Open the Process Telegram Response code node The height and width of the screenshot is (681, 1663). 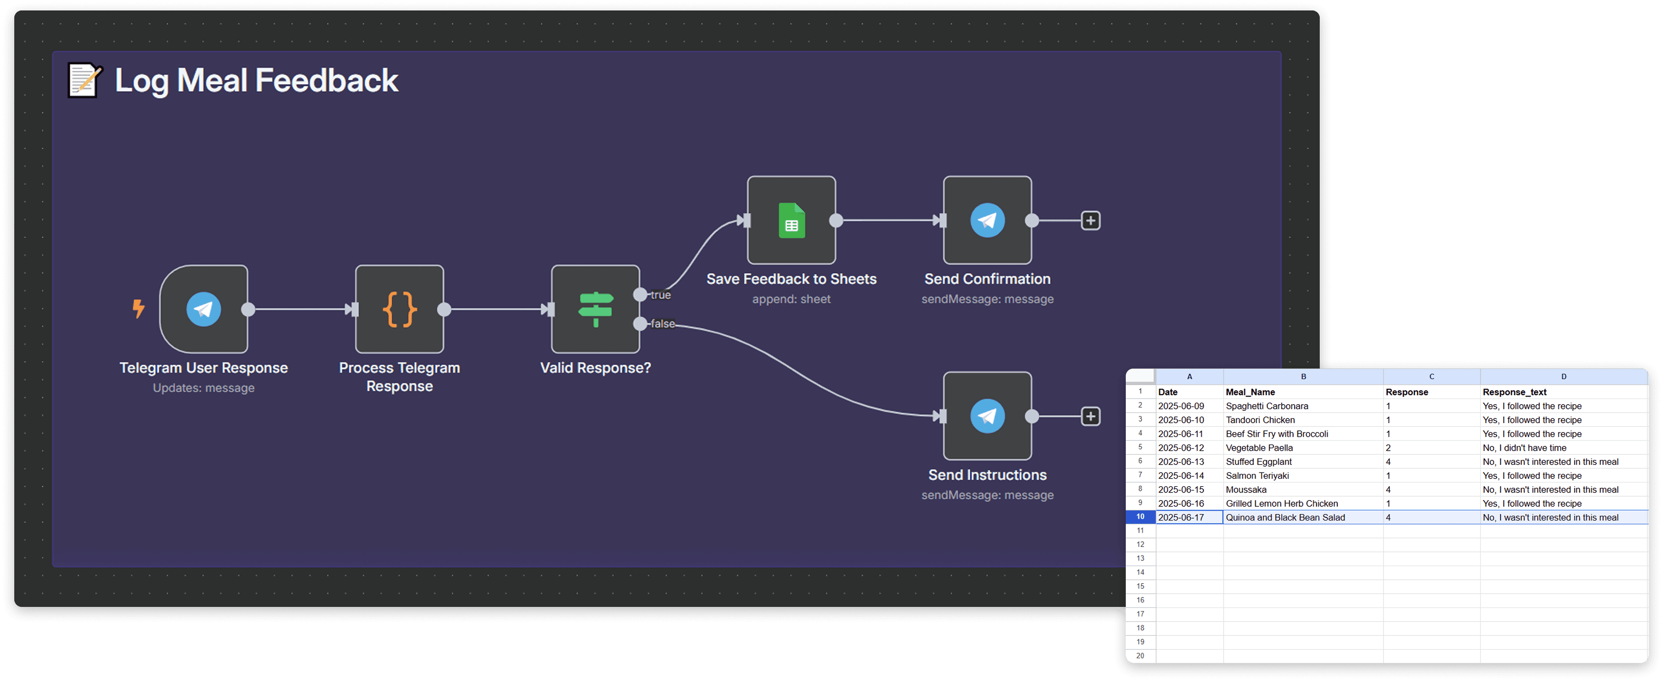pos(399,309)
